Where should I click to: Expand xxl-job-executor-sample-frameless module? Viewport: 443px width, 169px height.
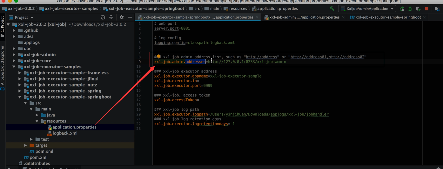pyautogui.click(x=20, y=73)
